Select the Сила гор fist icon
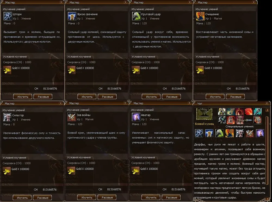 click(7, 117)
